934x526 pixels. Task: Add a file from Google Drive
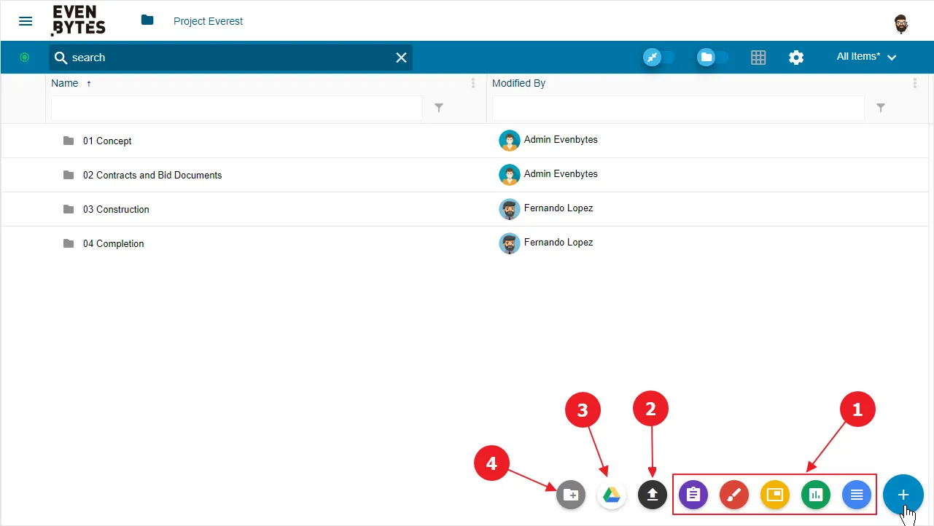[x=612, y=495]
